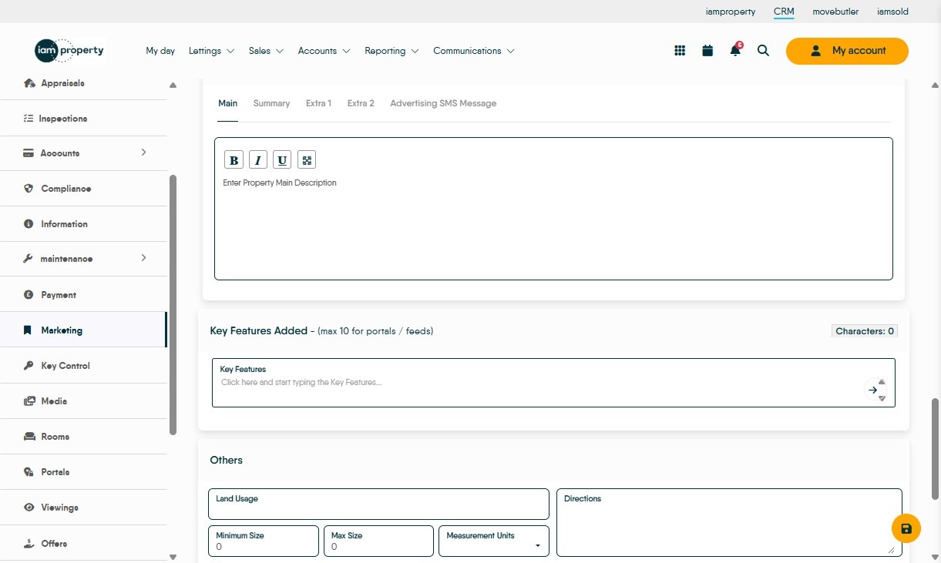This screenshot has height=563, width=941.
Task: Open the CRM link
Action: pos(784,12)
